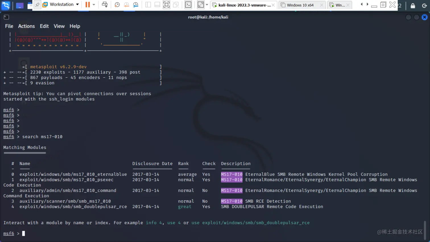Expand the stretch display dropdown arrow

(207, 5)
